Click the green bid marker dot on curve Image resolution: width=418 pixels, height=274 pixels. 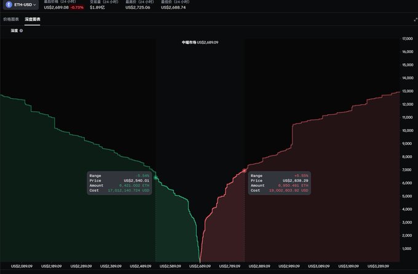point(156,178)
